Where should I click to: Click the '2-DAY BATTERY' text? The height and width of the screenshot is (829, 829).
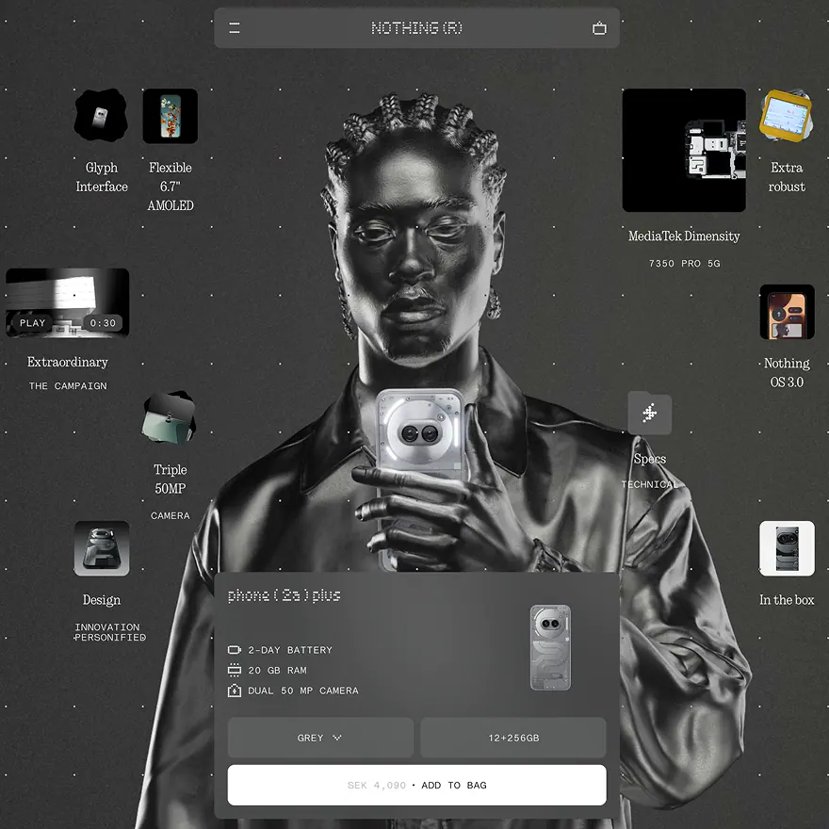290,650
